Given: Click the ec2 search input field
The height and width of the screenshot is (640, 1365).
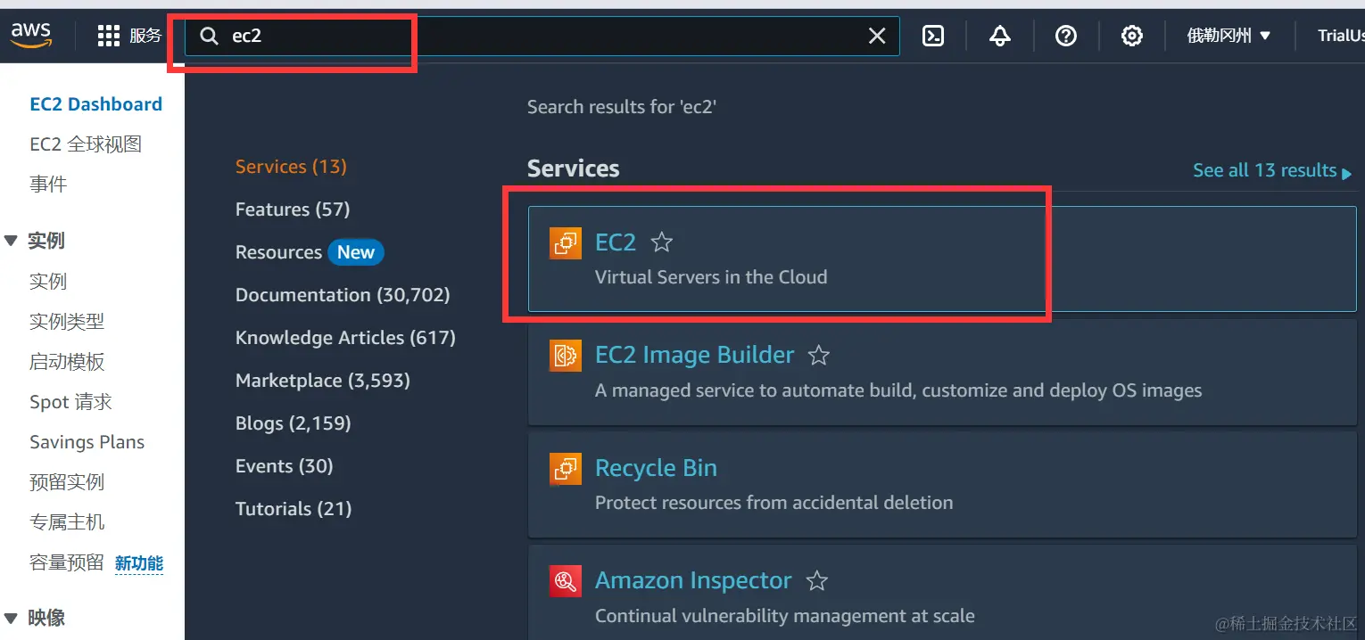Looking at the screenshot, I should (544, 36).
